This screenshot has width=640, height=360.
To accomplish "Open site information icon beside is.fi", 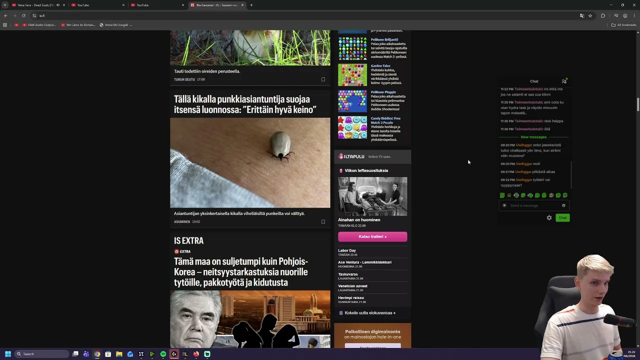I will (34, 15).
